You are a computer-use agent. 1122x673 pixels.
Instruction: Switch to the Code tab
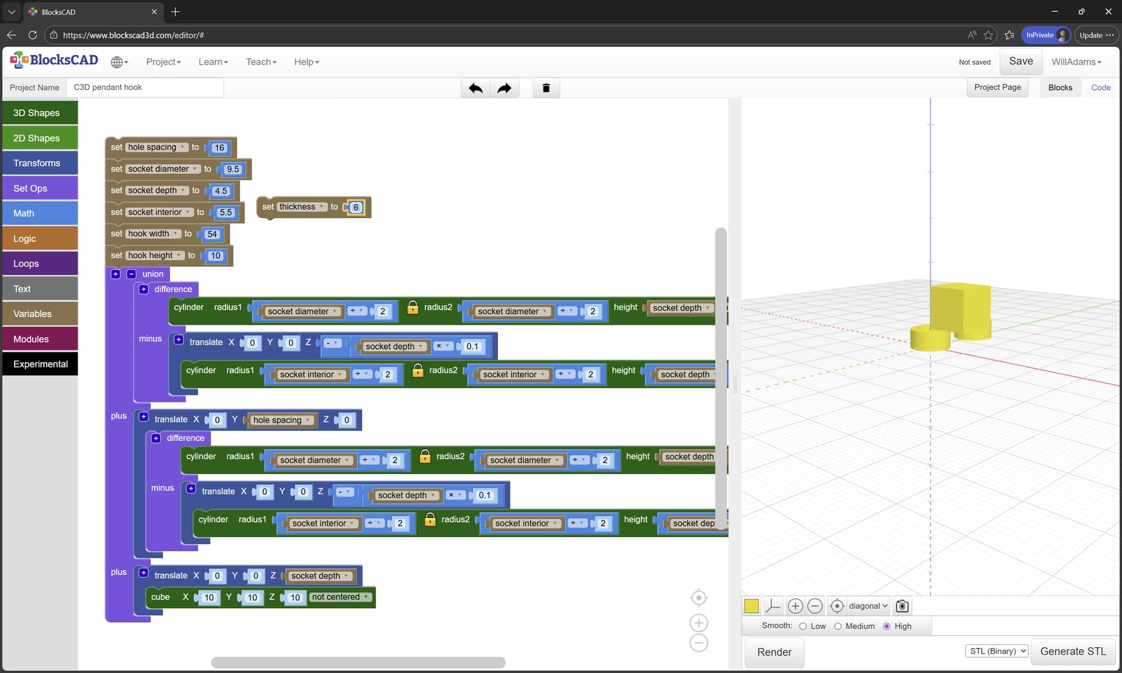coord(1100,88)
